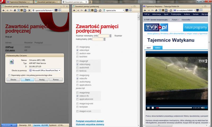This screenshot has height=127, width=212.
Task: Click Rozmiar maksymalny (KB) input field
Action: 98,39
